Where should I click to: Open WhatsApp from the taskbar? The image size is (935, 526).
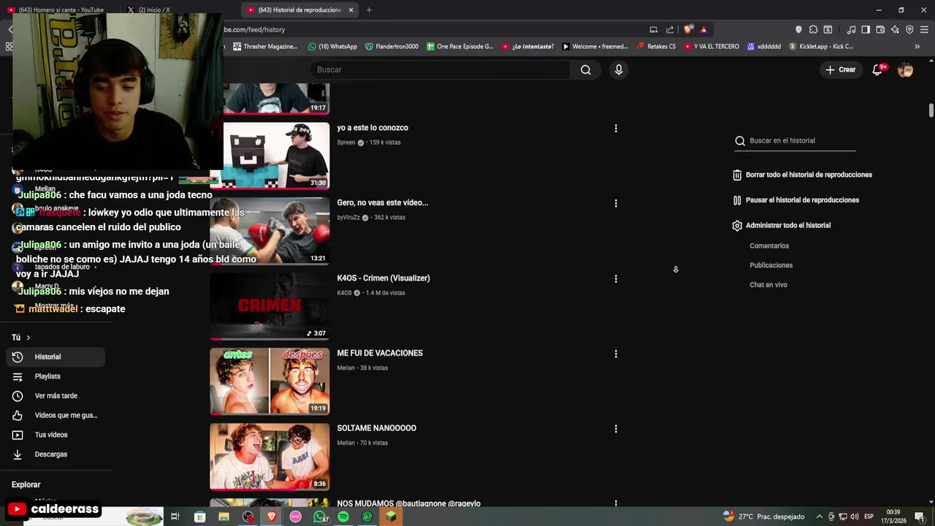pyautogui.click(x=320, y=517)
